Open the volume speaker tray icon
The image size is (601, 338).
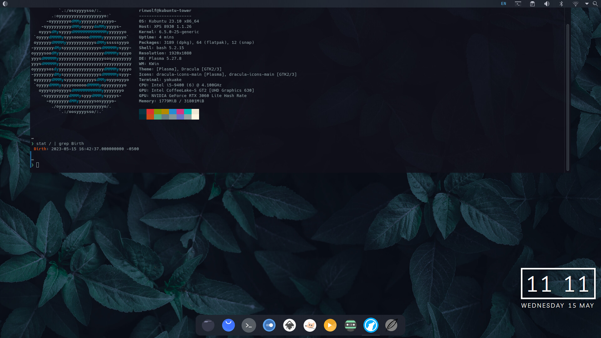547,4
